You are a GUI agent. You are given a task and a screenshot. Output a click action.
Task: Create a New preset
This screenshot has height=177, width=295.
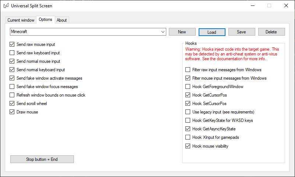tap(182, 32)
